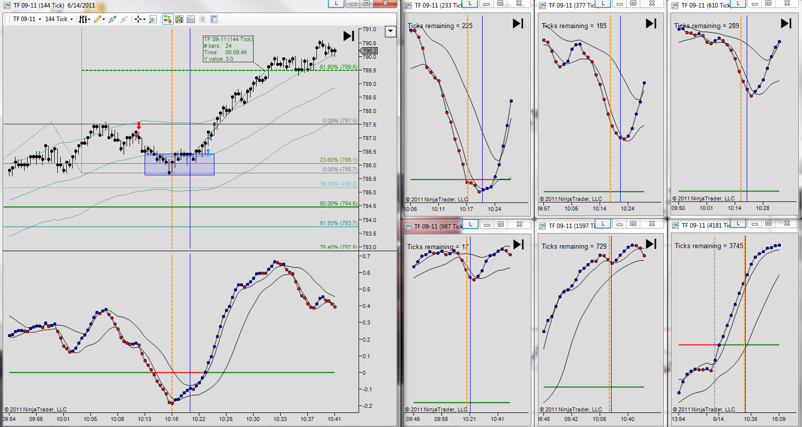Open the chart properties icon
The image size is (802, 427).
click(214, 19)
